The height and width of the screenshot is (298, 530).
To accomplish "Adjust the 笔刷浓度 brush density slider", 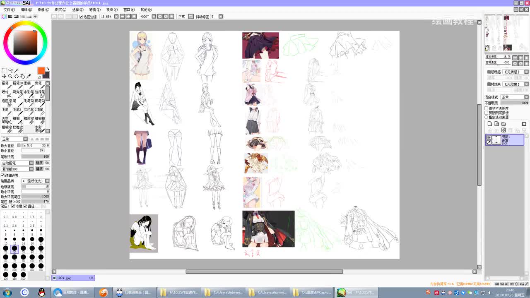I will click(x=35, y=156).
